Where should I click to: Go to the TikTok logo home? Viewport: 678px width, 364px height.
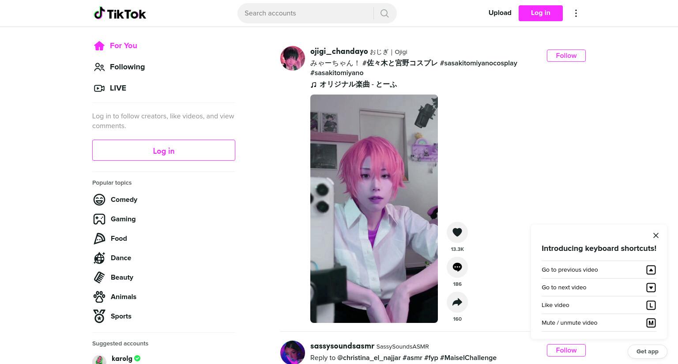120,13
